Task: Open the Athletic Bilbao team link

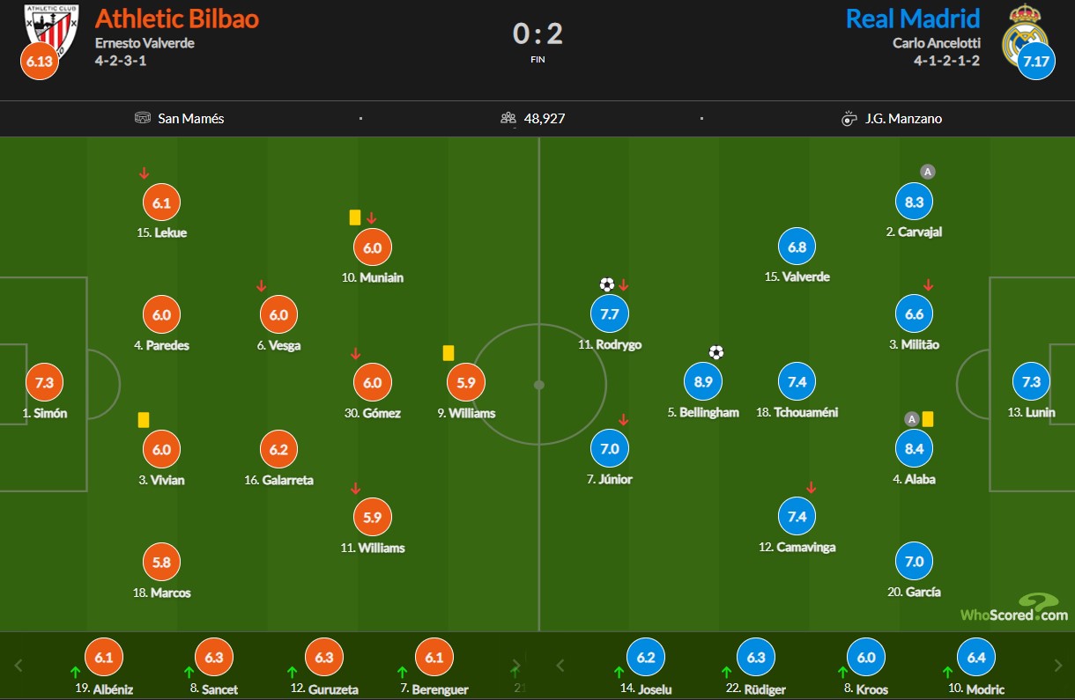Action: point(176,18)
